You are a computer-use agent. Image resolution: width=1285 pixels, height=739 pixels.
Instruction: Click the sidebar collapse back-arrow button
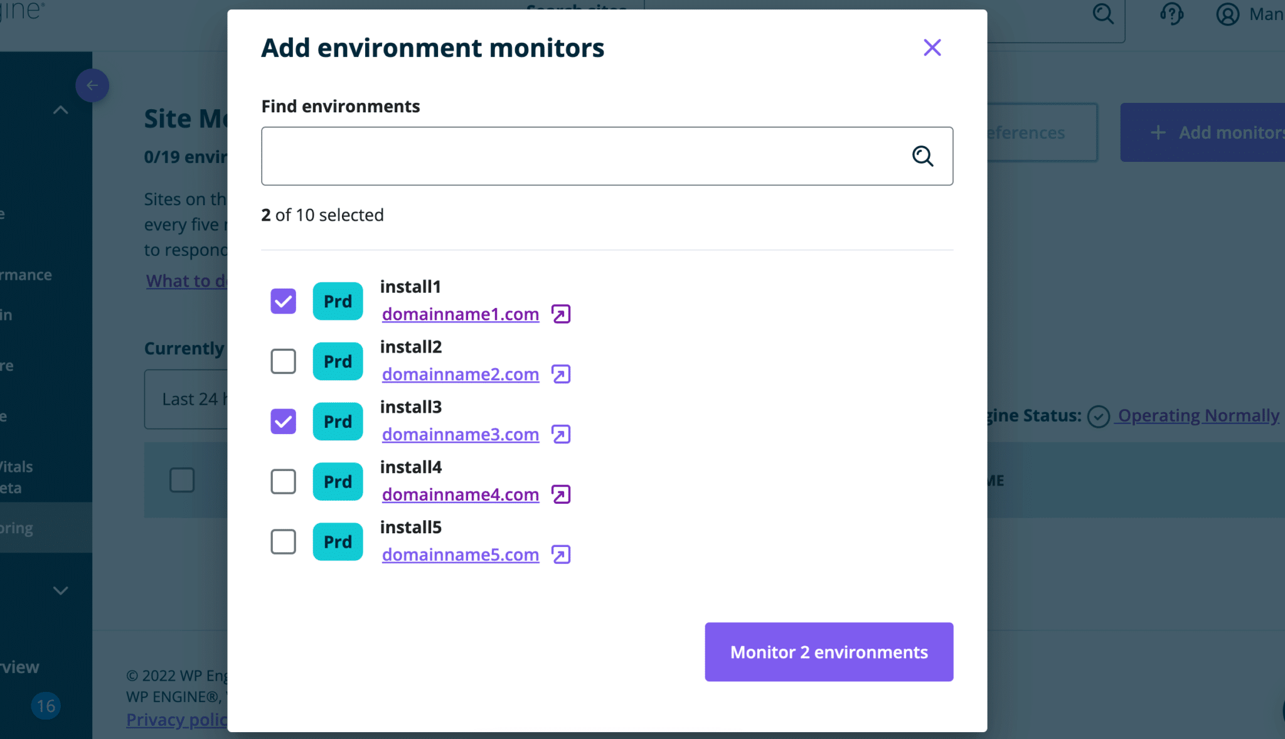pyautogui.click(x=92, y=85)
